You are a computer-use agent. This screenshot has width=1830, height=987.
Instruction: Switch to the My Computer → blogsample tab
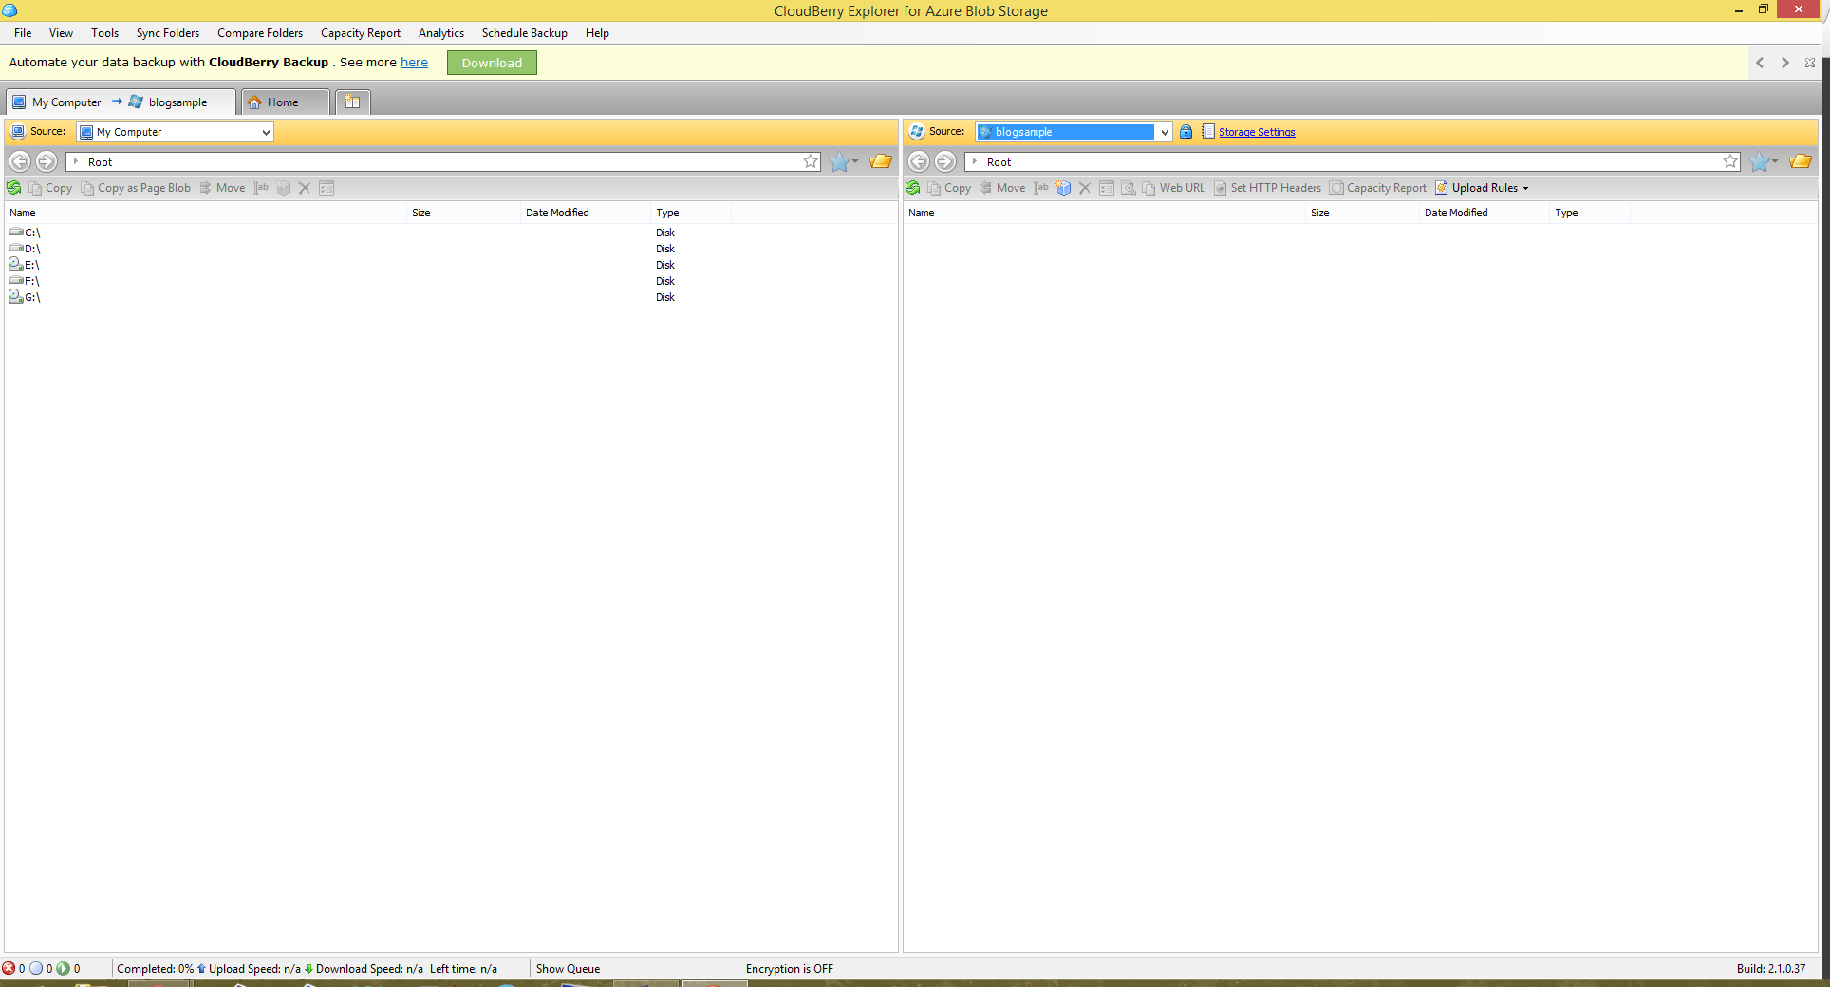pos(121,102)
